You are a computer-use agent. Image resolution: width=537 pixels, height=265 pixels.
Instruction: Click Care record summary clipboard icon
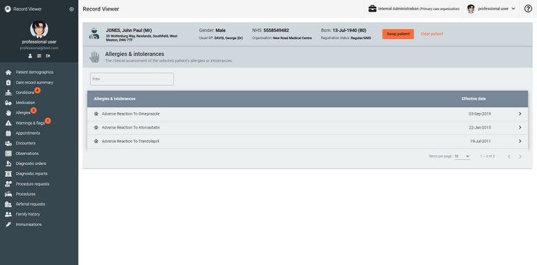9,83
